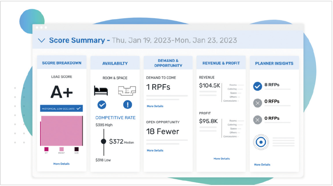Collapse the Score Summary section chevron
This screenshot has height=186, width=333.
(41, 41)
